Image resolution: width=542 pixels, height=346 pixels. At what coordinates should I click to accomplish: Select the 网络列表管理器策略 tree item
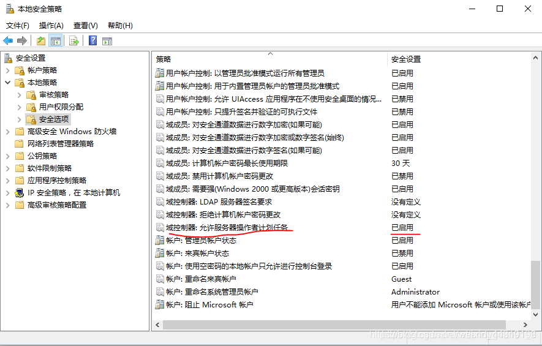(61, 144)
